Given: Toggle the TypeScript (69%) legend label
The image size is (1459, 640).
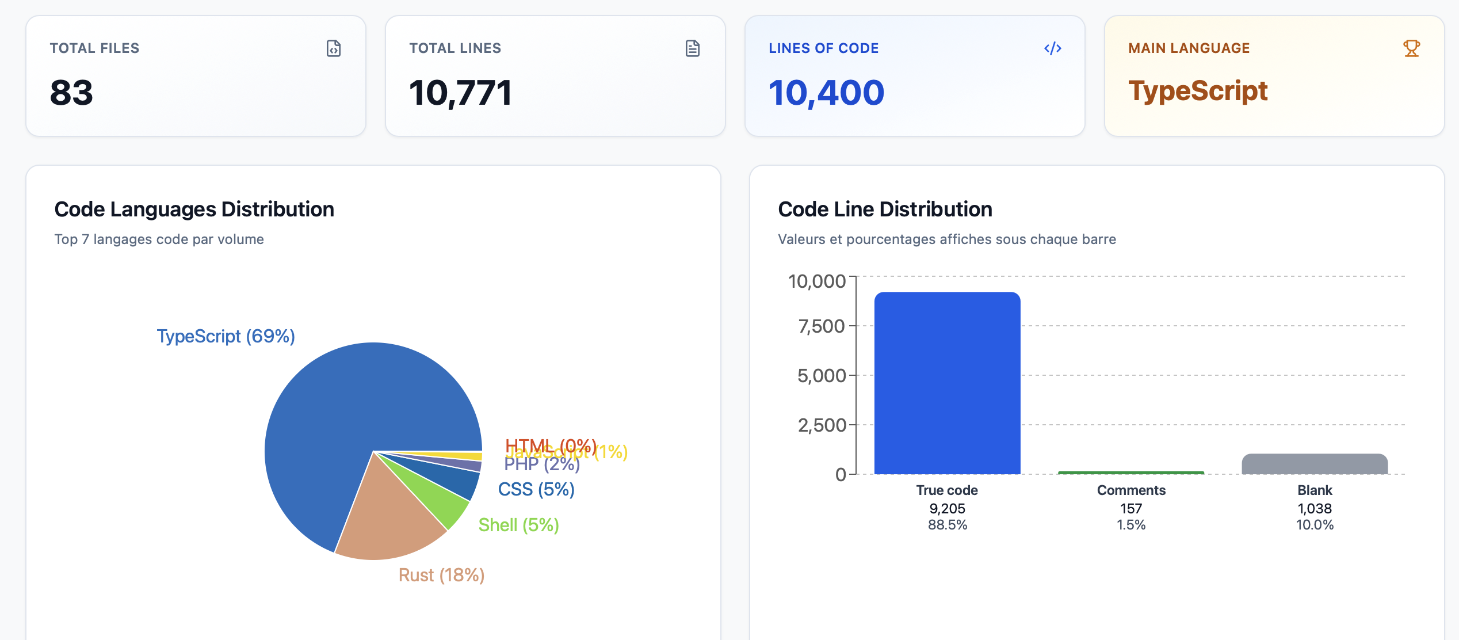Looking at the screenshot, I should pos(226,336).
